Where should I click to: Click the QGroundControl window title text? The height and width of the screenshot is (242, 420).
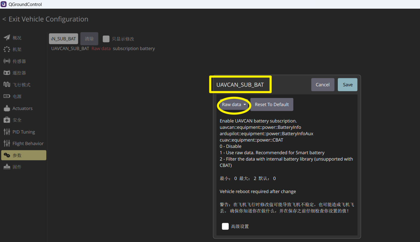tap(25, 4)
